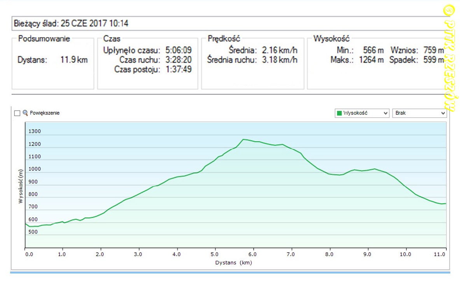Expand the Brak secondary data dropdown

coord(419,113)
